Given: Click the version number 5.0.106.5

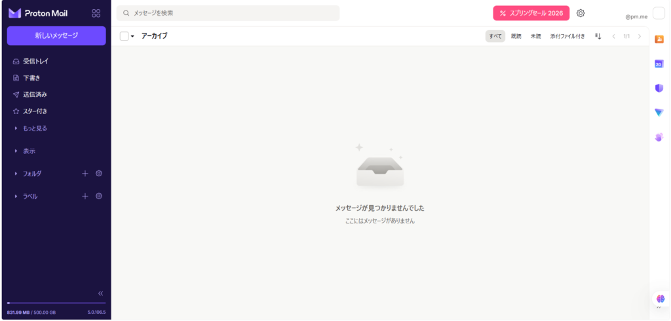Looking at the screenshot, I should [97, 312].
